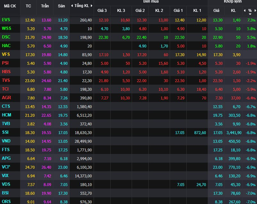Click DSC total volume 198,90
This screenshot has height=204, width=257.
click(86, 37)
